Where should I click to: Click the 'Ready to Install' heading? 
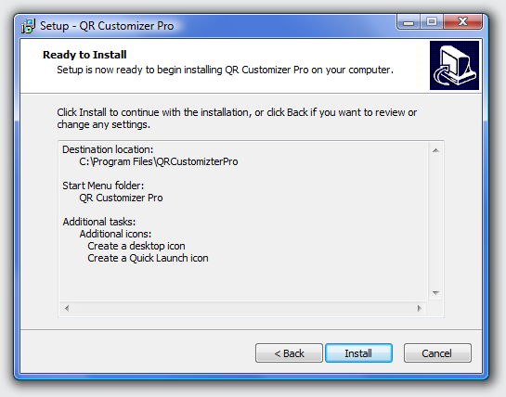[84, 55]
